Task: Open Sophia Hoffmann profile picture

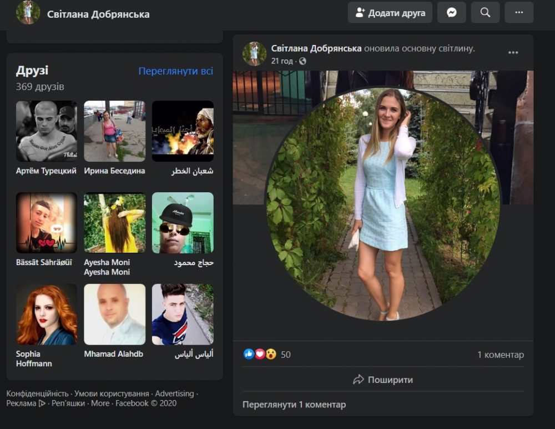Action: point(47,315)
